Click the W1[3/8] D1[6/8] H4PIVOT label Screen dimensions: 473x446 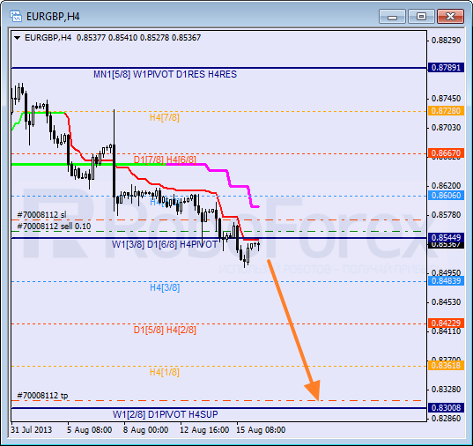click(x=165, y=244)
